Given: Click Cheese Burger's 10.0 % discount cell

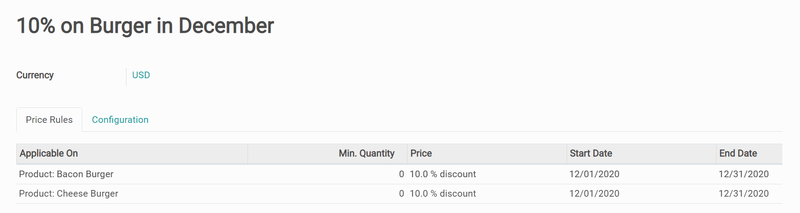Looking at the screenshot, I should 443,194.
